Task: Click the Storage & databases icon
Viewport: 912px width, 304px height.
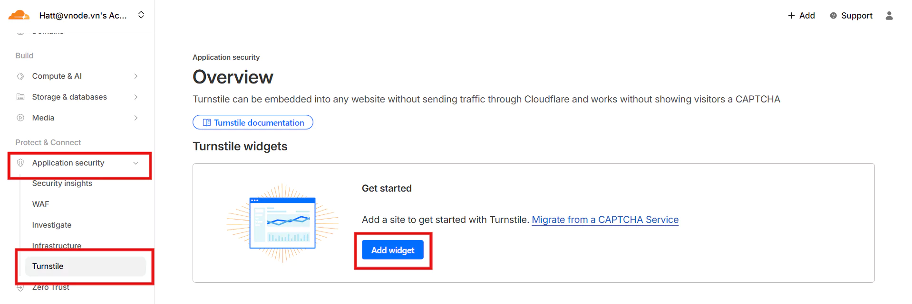Action: [x=20, y=97]
